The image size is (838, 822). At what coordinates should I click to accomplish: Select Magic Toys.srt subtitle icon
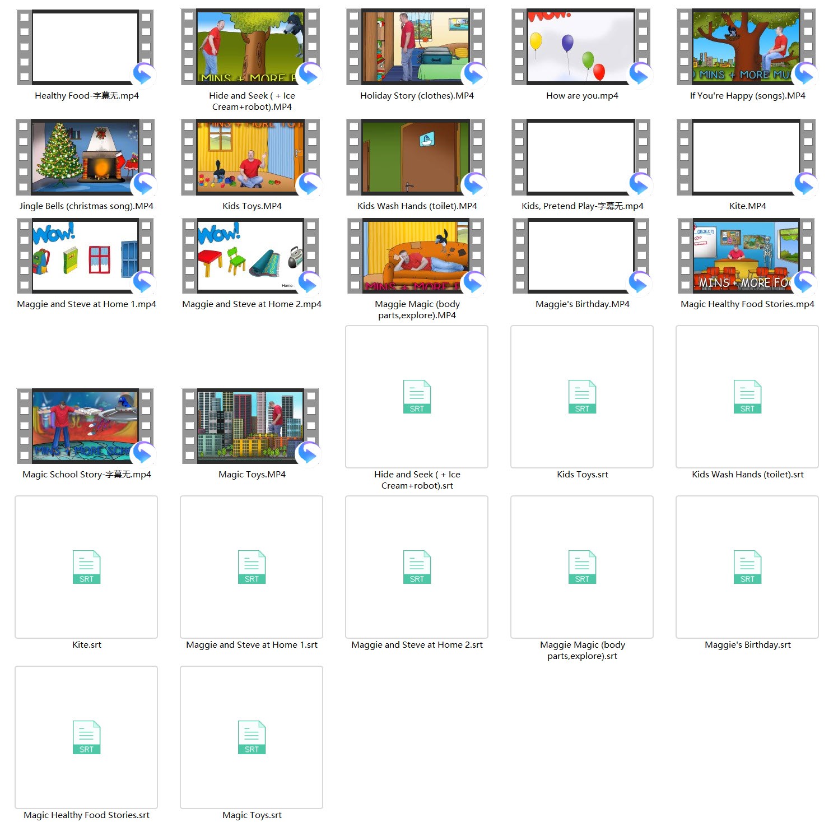[x=252, y=737]
